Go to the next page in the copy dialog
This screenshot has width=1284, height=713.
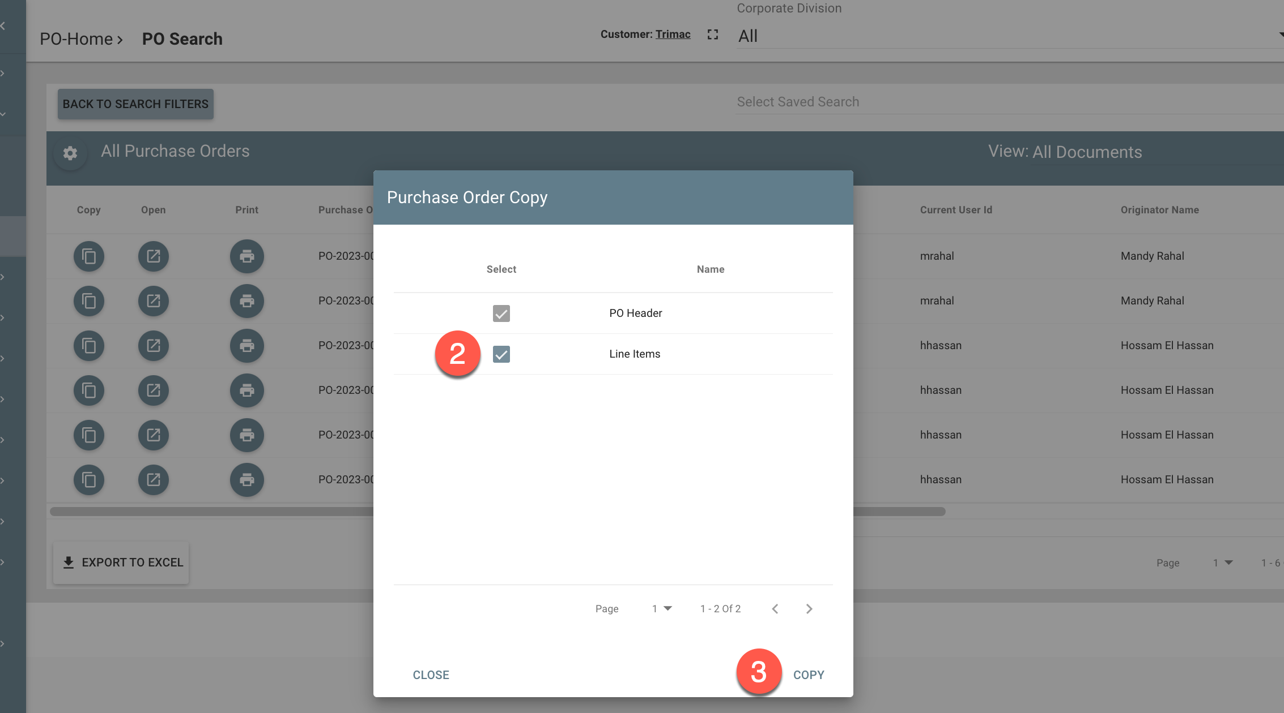(809, 609)
